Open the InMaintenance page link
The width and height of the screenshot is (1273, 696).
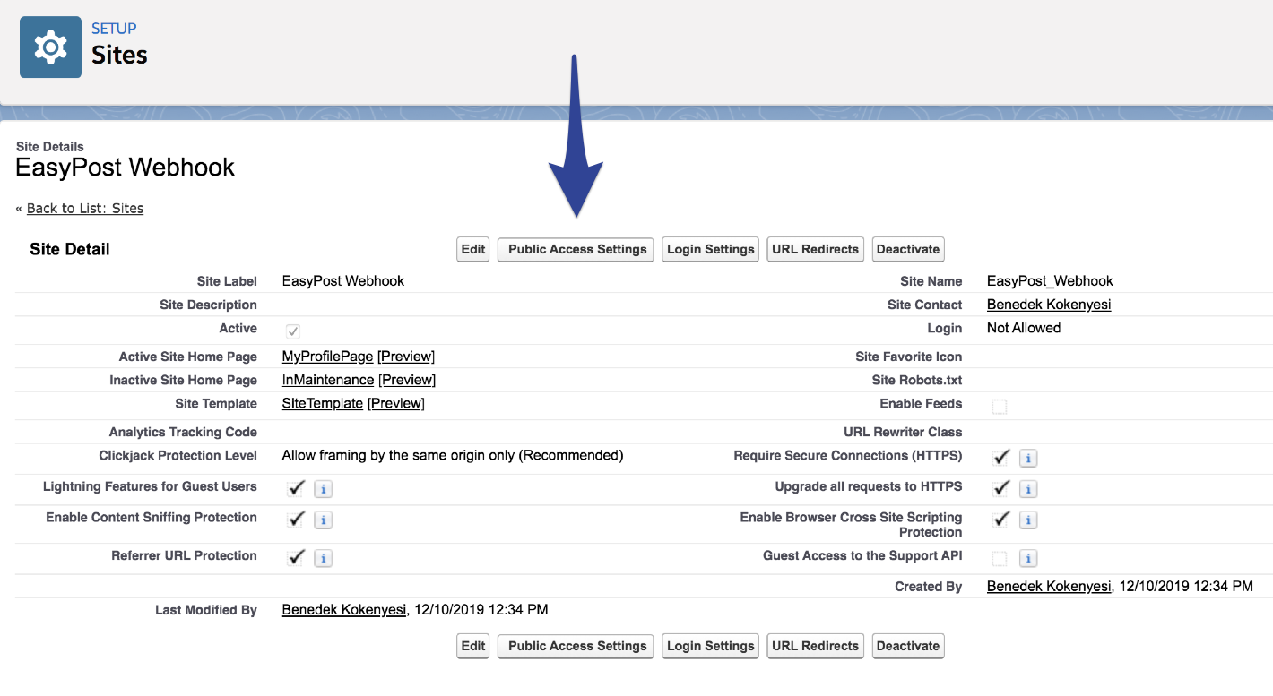(328, 380)
